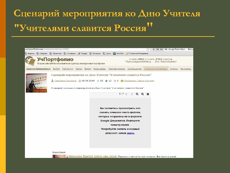Click the varicose ad thumbnail image
Viewport: 230px width, 173px height.
tap(60, 156)
